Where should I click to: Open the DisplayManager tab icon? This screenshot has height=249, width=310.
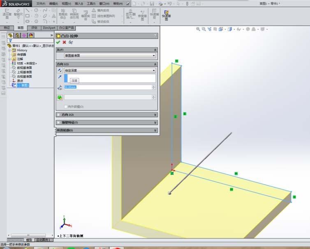tap(31, 35)
